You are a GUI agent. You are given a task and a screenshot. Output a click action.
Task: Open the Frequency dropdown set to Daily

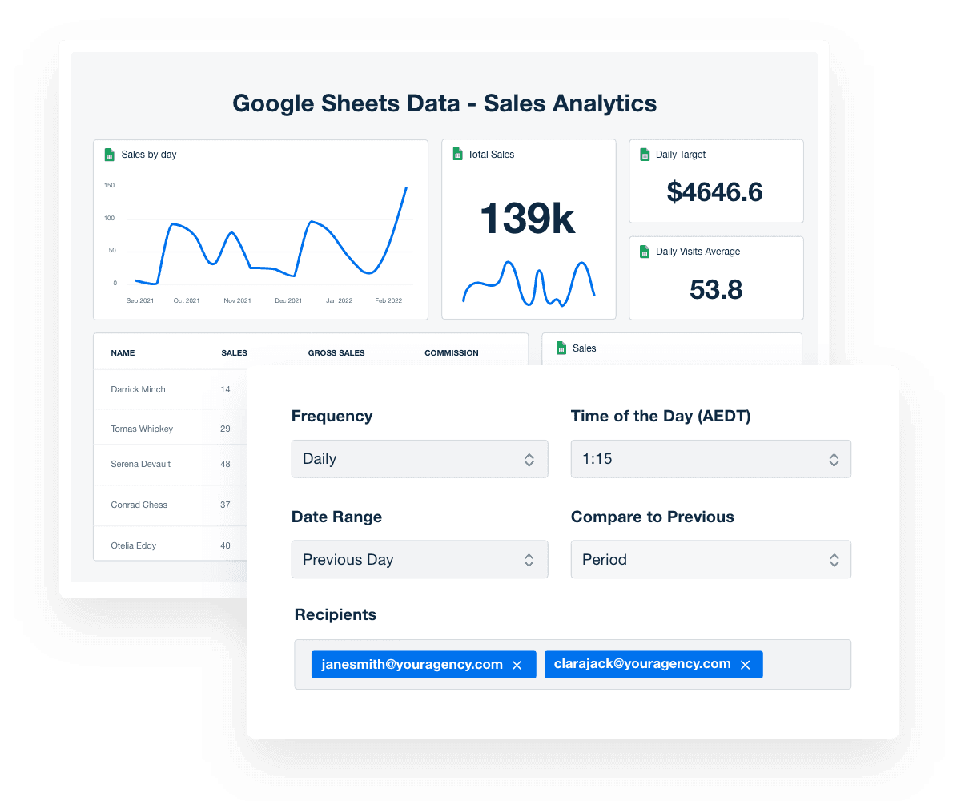(x=420, y=459)
